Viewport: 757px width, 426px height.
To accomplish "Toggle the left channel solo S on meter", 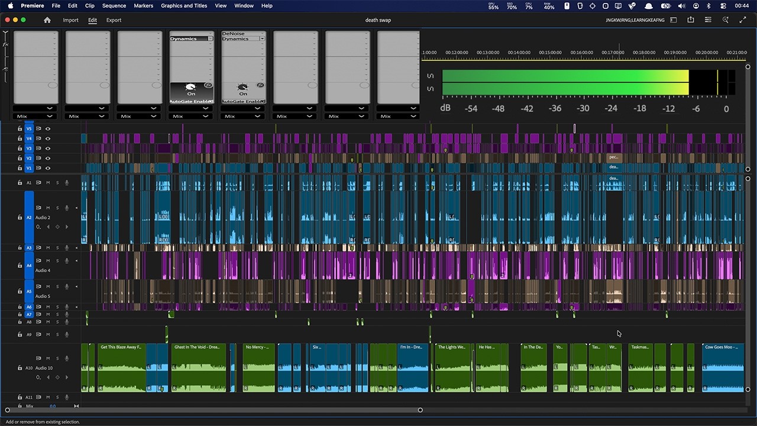I will [x=431, y=76].
